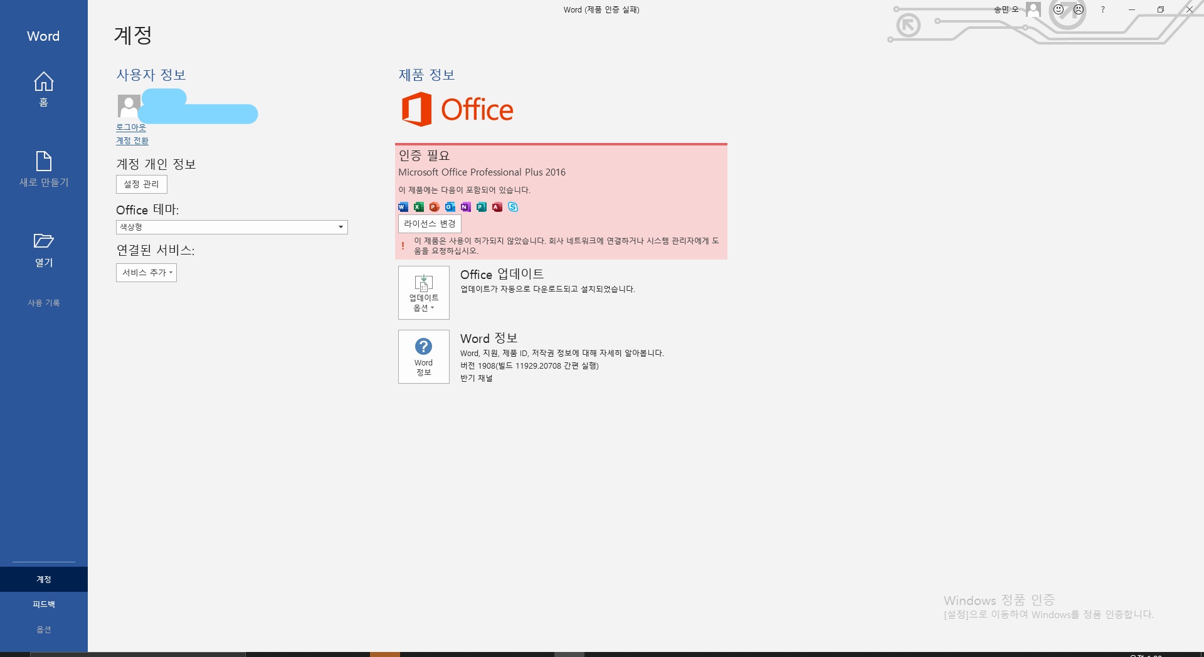Send a frown using the sad face icon
The height and width of the screenshot is (657, 1204).
(1078, 9)
